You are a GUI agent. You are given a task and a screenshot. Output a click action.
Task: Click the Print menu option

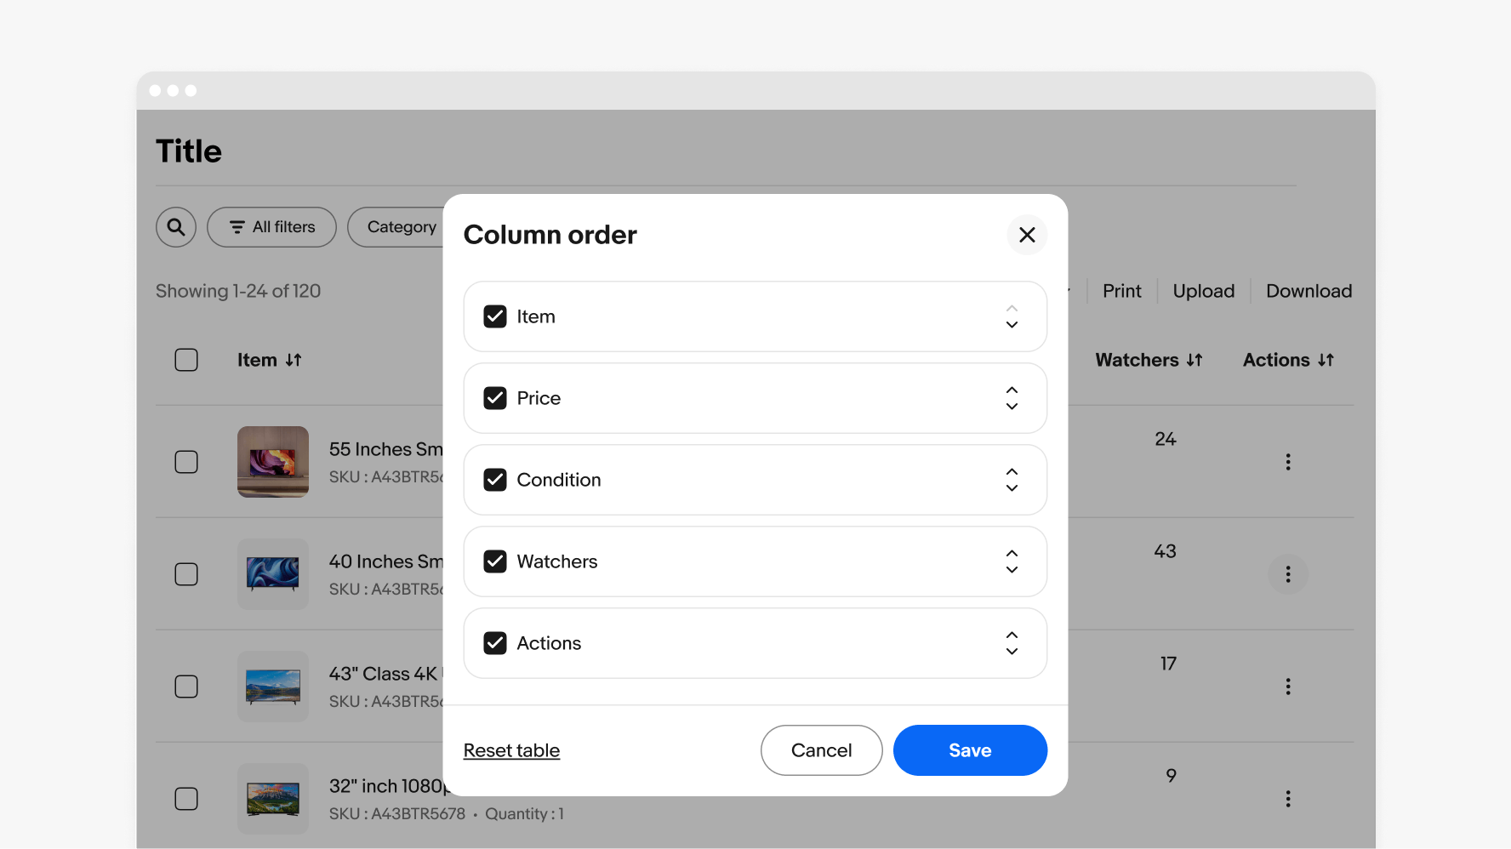point(1121,290)
